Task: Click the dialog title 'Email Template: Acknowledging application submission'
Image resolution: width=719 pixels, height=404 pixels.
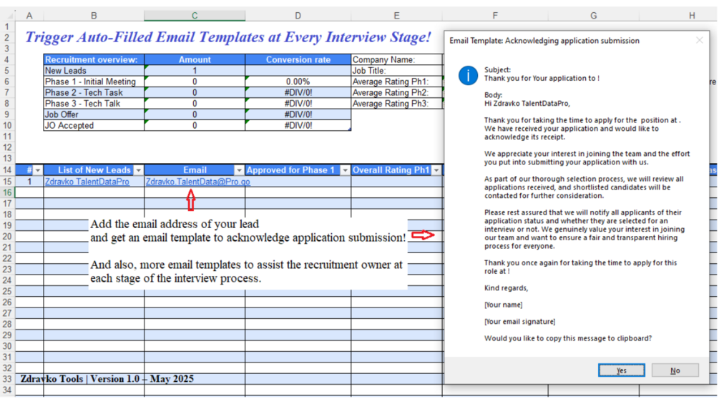Action: click(544, 41)
